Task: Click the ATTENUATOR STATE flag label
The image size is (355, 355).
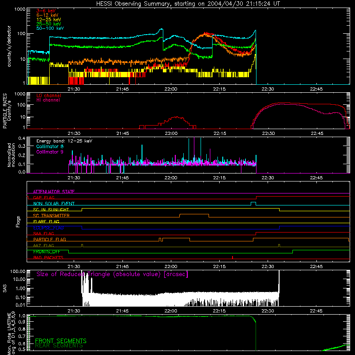Action: pos(54,192)
